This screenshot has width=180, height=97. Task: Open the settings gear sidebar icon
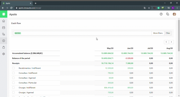(4, 54)
